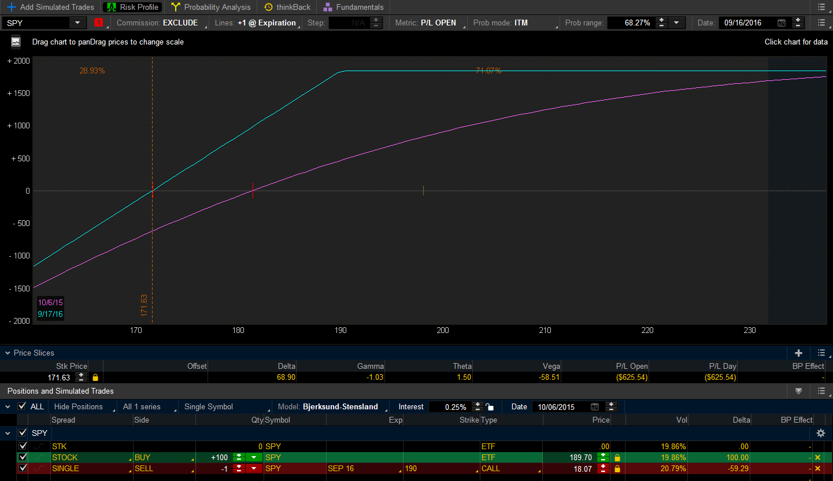833x481 pixels.
Task: Click the SINGLE row line visibility icon
Action: point(39,468)
